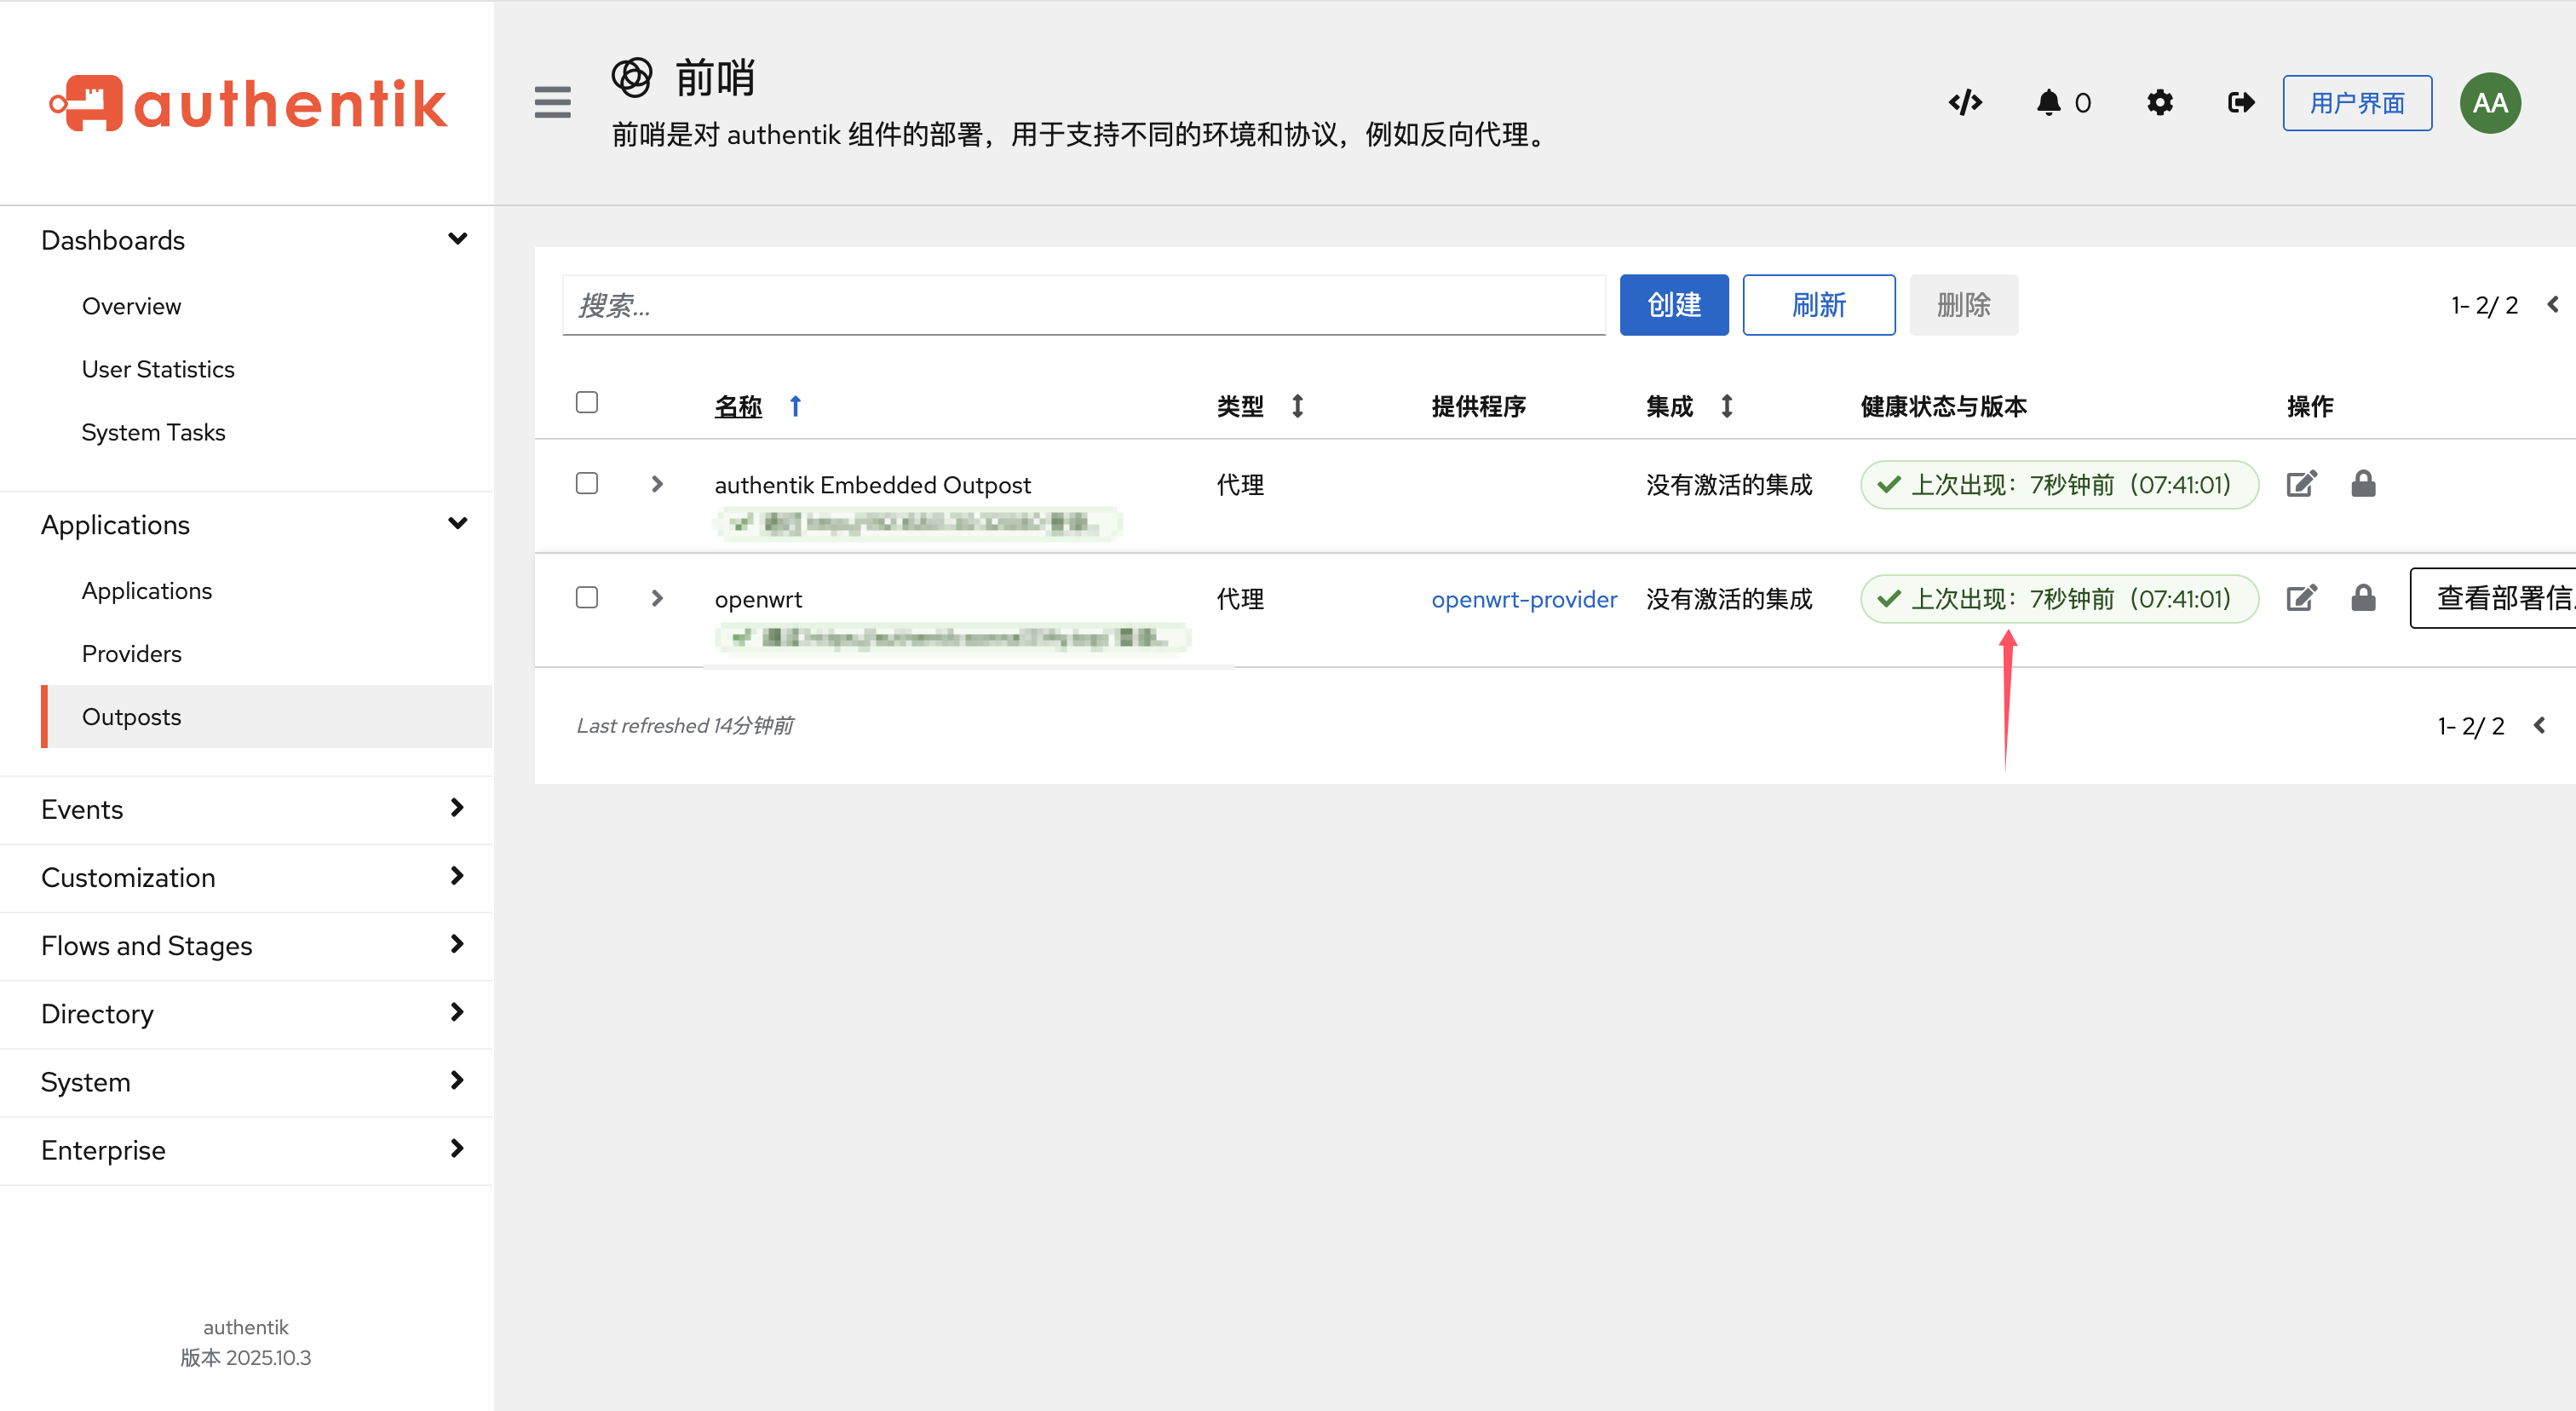2576x1411 pixels.
Task: Toggle the hamburger sidebar menu
Action: coord(552,102)
